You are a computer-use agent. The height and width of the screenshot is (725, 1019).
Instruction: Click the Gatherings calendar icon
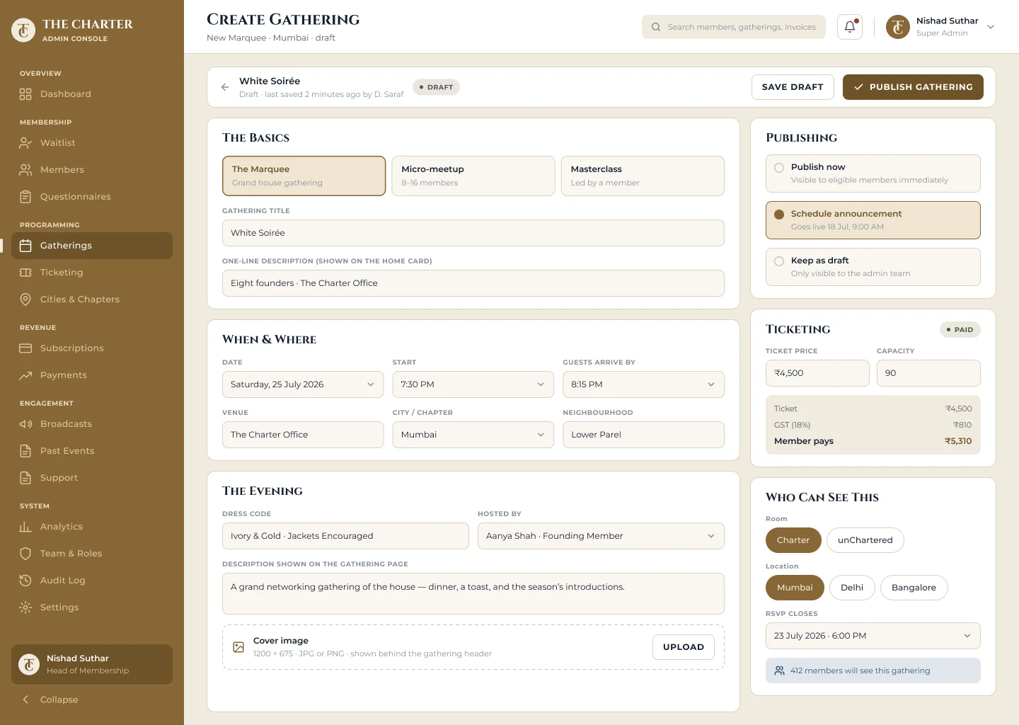tap(25, 246)
